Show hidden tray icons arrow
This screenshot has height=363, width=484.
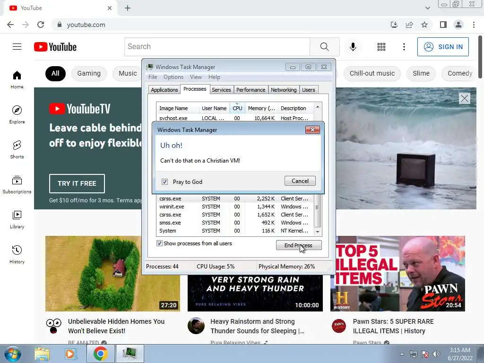[402, 354]
